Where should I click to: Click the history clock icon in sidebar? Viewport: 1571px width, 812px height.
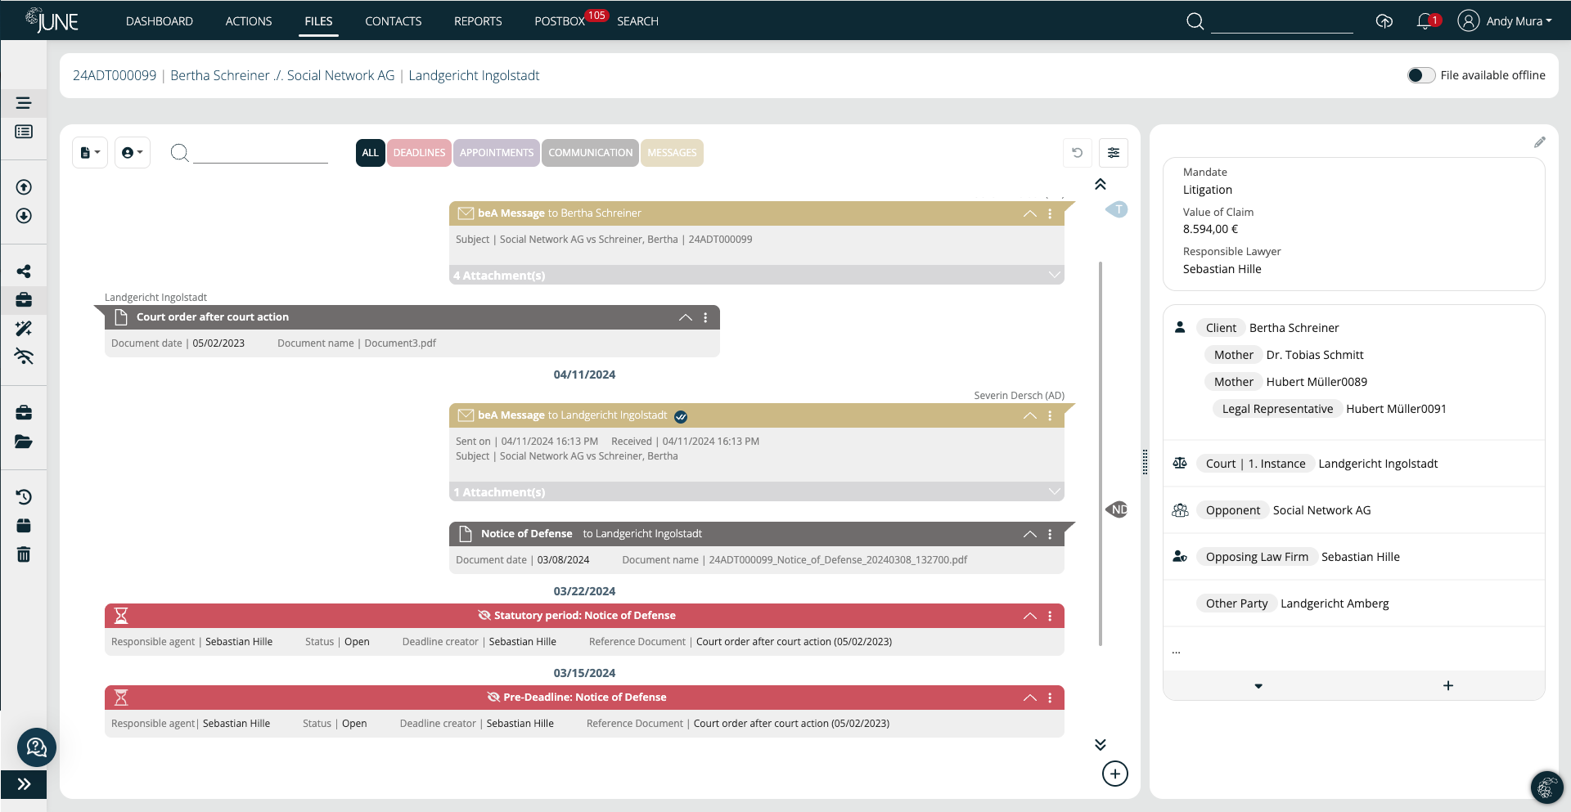pos(24,496)
